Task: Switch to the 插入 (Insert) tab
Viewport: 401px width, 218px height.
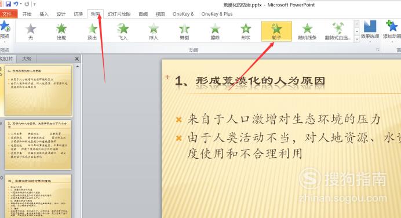Action: (x=43, y=14)
